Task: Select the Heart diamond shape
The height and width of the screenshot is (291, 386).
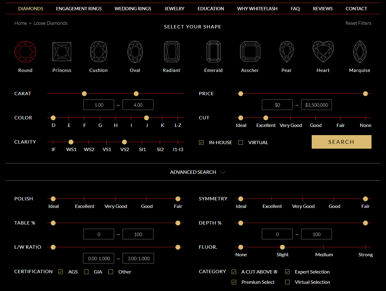Action: (323, 52)
